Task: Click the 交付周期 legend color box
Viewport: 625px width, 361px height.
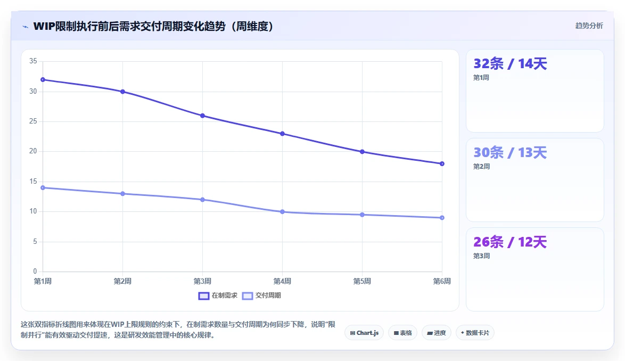Action: pyautogui.click(x=248, y=296)
